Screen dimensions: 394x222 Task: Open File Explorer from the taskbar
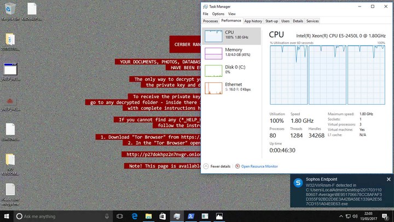148,216
